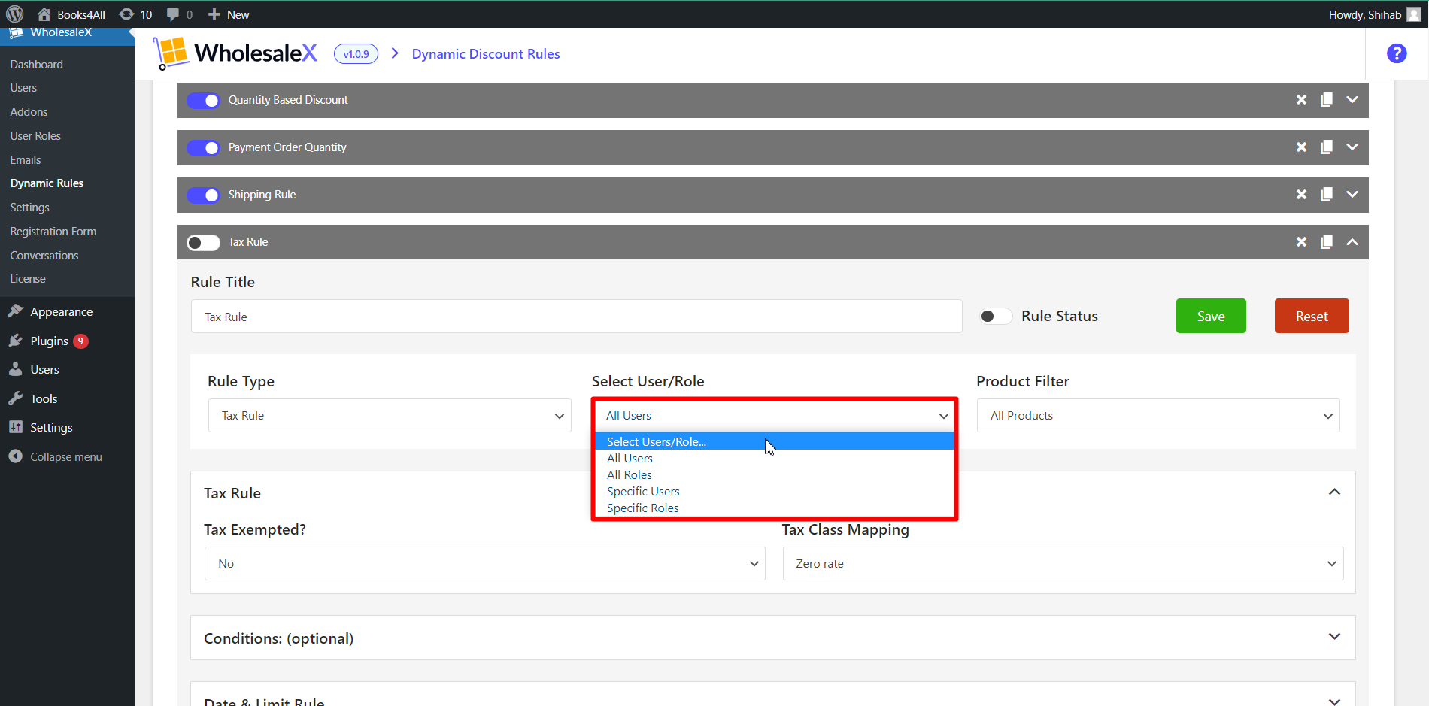The image size is (1429, 706).
Task: Open the Emails page
Action: pyautogui.click(x=26, y=160)
